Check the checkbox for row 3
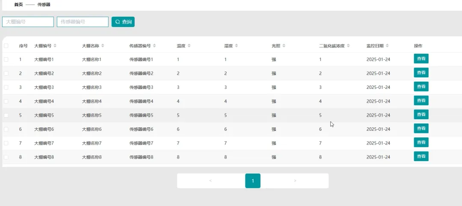The height and width of the screenshot is (206, 462). click(6, 88)
